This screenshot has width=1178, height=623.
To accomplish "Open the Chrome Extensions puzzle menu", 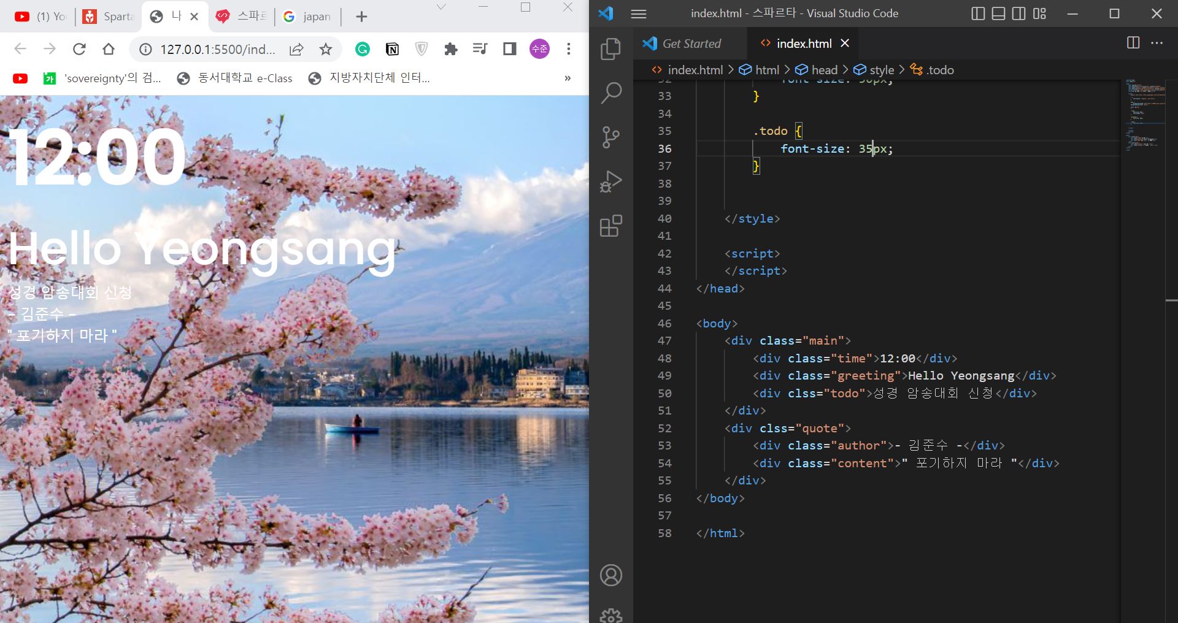I will [451, 49].
